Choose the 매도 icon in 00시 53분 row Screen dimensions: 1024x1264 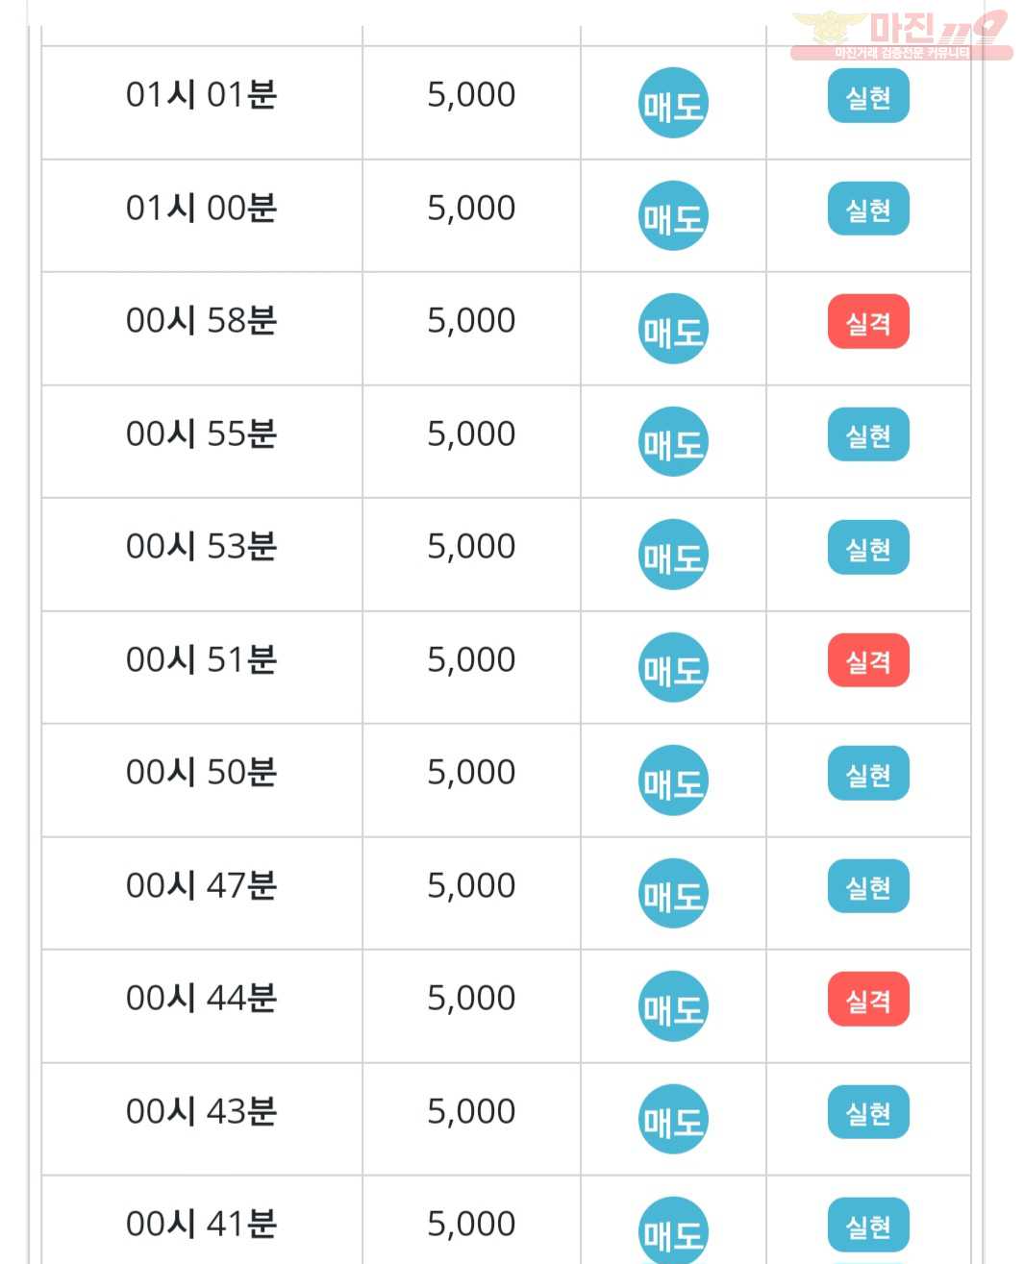click(x=673, y=555)
